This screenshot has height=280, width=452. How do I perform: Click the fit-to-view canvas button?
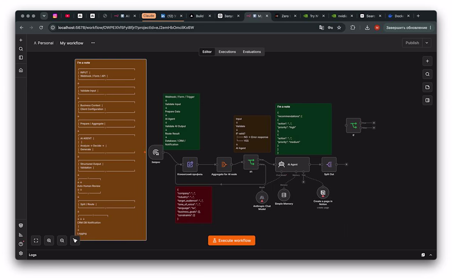(36, 241)
